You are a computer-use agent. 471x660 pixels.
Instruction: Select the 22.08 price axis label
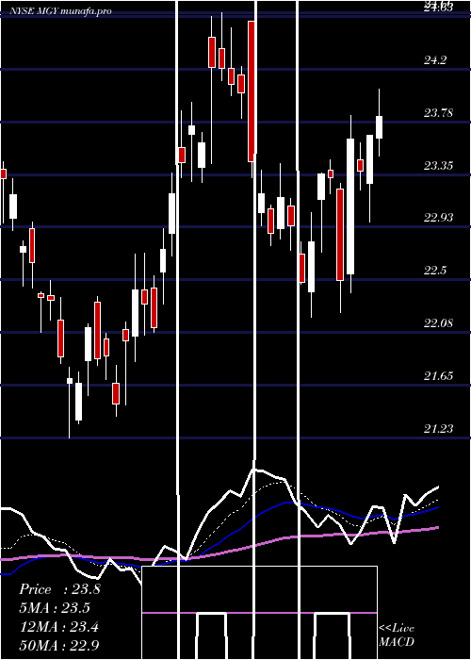click(438, 323)
